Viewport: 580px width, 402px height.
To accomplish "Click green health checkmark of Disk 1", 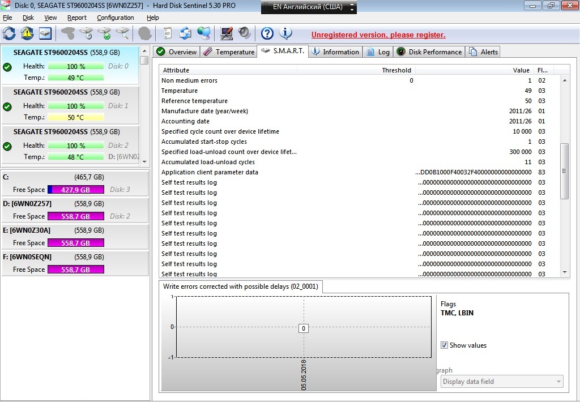I will point(7,106).
